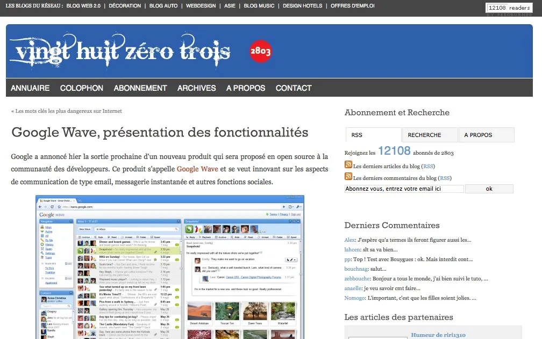Click the 'vingt huit zéro trois' logo

coord(120,51)
